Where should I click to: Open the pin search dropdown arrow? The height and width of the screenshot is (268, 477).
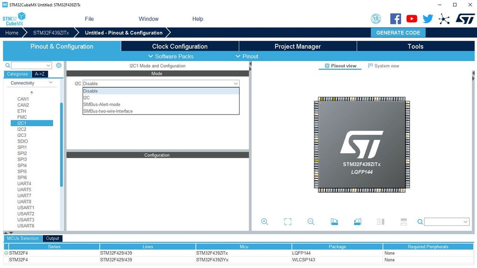click(x=466, y=222)
